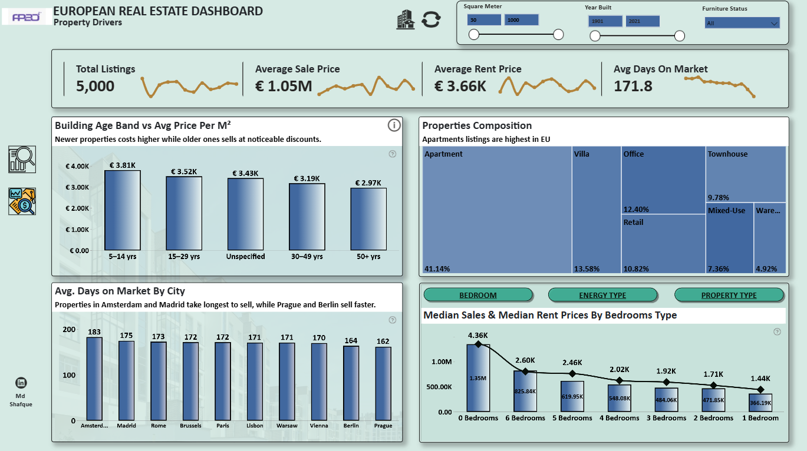Open the buildings icon in the header
Viewport: 807px width, 451px height.
[x=406, y=19]
